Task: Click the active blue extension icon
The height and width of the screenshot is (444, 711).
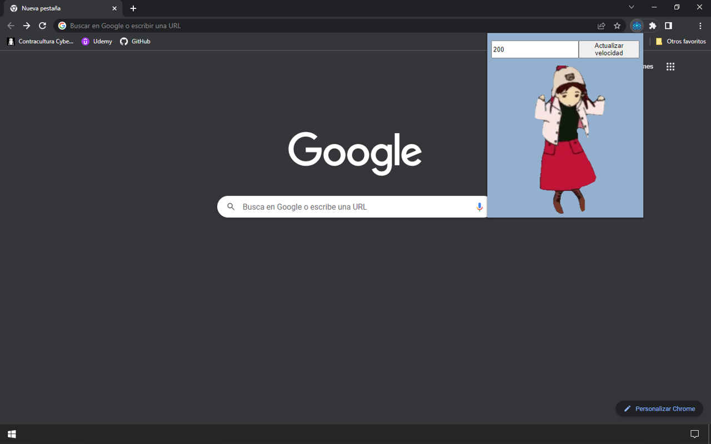Action: (637, 26)
